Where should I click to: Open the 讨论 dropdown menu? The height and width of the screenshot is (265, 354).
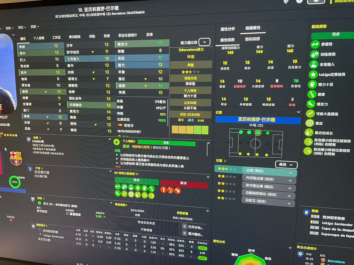tap(9, 28)
